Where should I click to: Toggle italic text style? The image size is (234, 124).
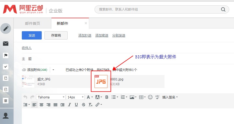pyautogui.click(x=69, y=105)
